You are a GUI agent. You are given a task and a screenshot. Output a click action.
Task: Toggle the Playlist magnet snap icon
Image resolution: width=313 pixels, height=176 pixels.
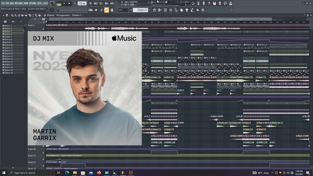7,15
